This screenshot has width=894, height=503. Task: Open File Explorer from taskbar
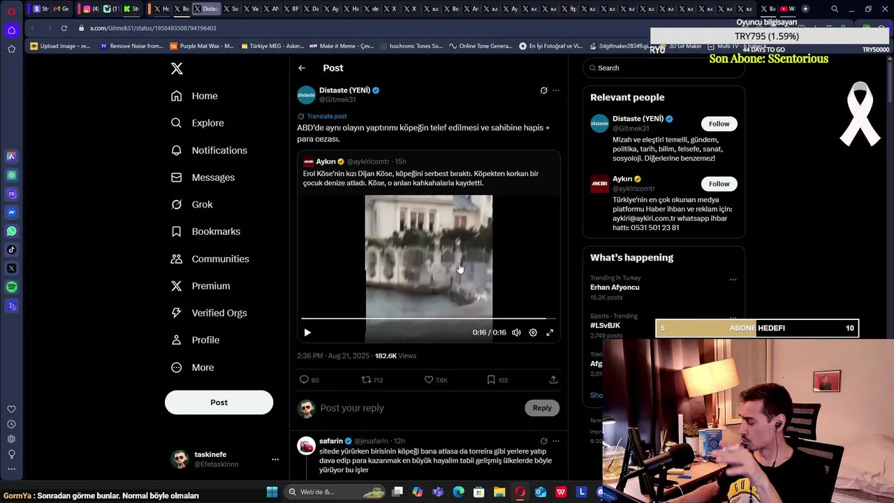click(x=499, y=492)
